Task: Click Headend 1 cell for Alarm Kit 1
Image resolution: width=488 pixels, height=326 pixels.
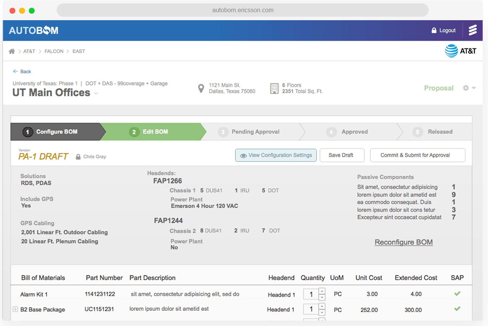Action: click(281, 295)
